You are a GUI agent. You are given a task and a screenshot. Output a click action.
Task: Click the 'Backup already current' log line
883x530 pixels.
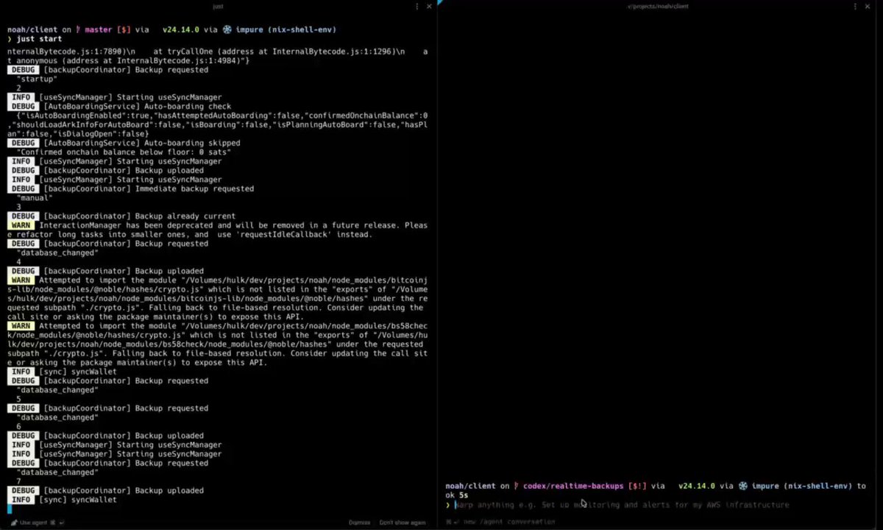click(121, 216)
